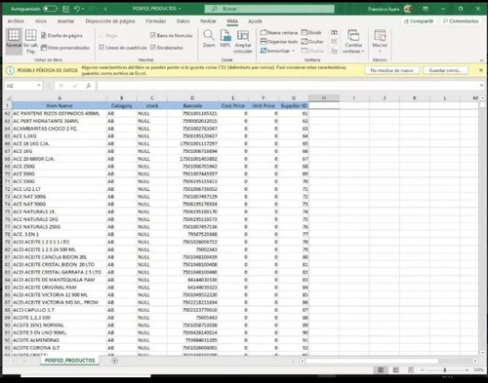Uncheck Encabezados checkbox
This screenshot has width=488, height=383.
pos(152,48)
